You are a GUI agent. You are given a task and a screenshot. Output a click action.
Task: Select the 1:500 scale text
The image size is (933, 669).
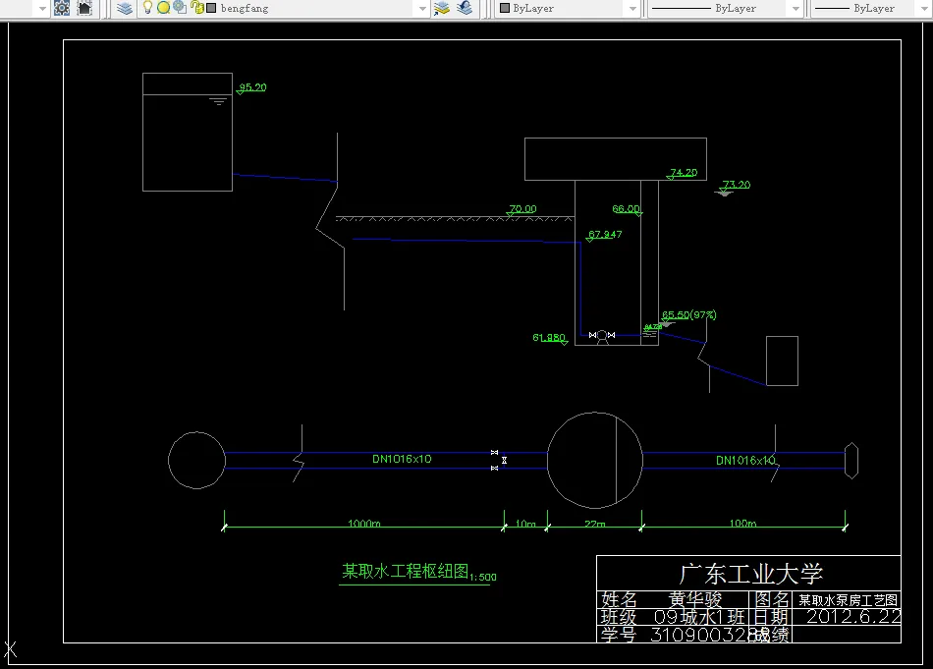[483, 577]
